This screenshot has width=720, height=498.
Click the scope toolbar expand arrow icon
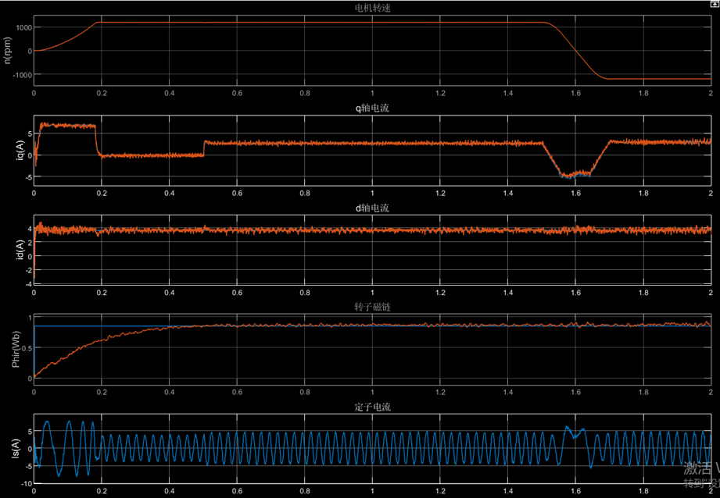[714, 4]
